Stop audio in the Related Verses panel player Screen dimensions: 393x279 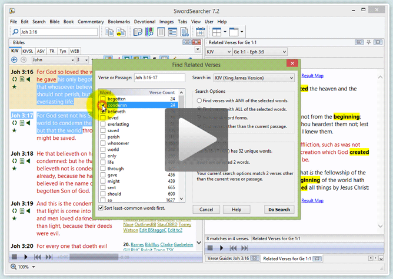click(210, 248)
